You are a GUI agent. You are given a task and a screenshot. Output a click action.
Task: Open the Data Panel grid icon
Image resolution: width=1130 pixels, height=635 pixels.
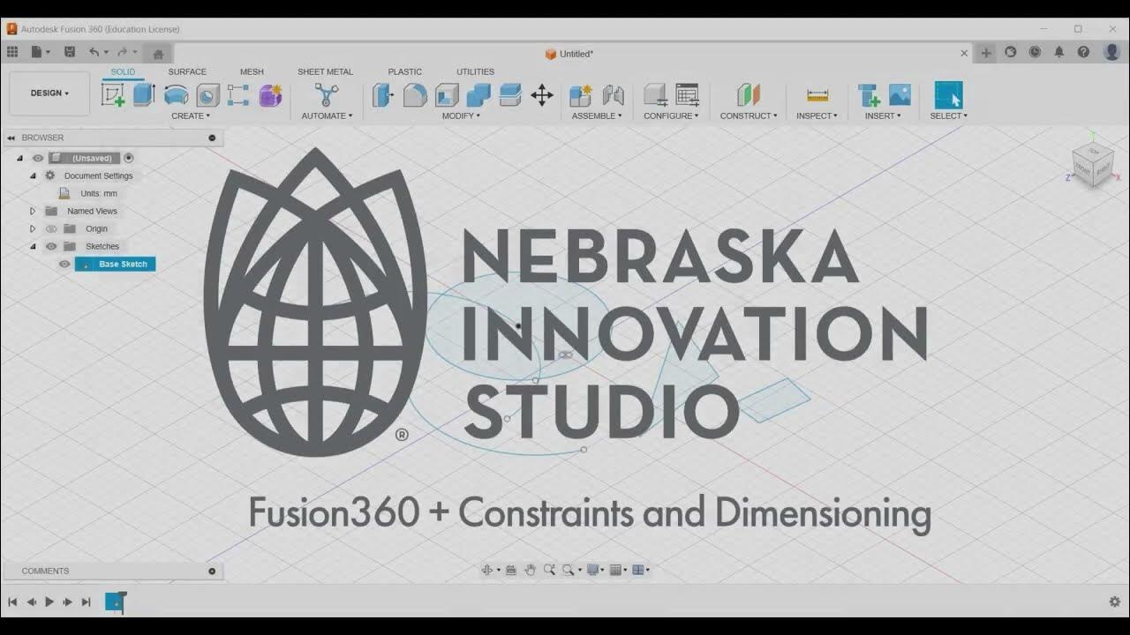[x=12, y=53]
